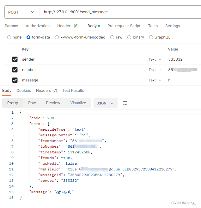
Task: Select the raw body radio option
Action: [112, 37]
